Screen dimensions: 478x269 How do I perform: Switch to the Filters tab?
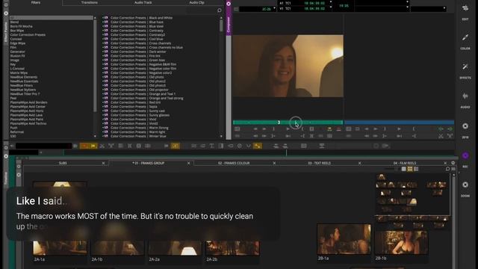tap(36, 2)
